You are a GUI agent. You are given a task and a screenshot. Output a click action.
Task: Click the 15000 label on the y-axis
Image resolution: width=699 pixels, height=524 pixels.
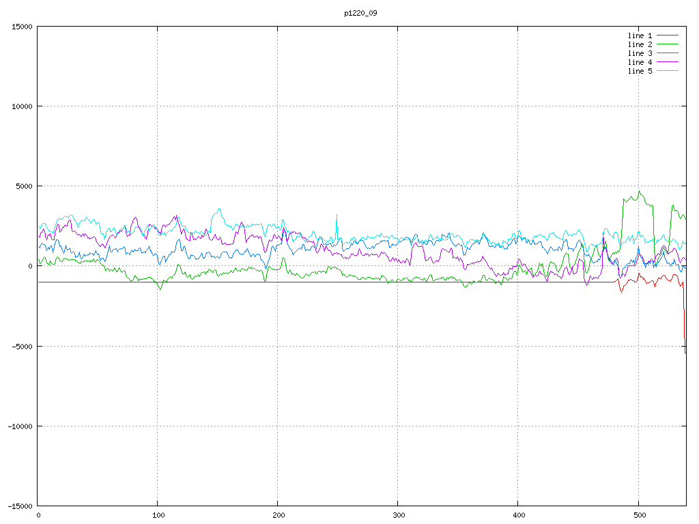[22, 27]
